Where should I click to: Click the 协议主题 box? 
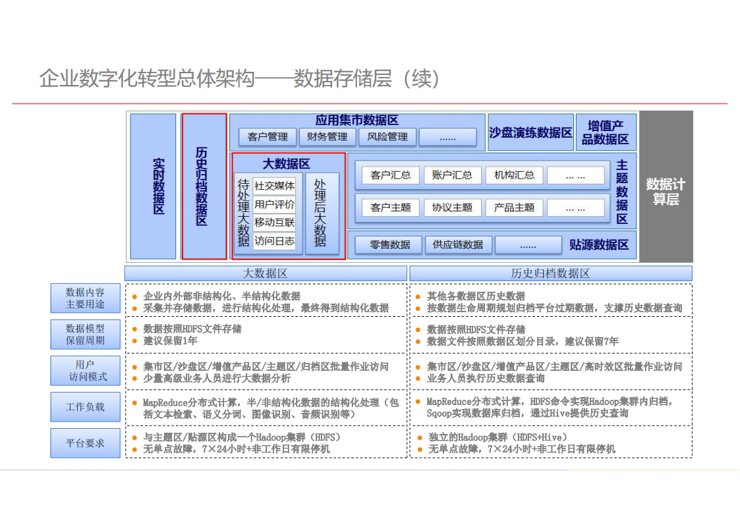point(452,207)
